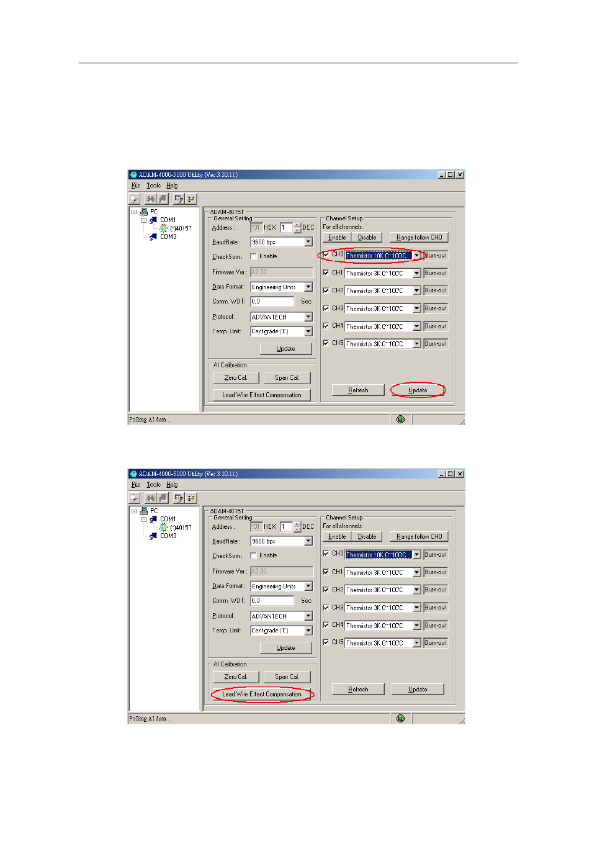Click Range follow CH0 button in upper window
Viewport: 592px width, 841px height.
(x=419, y=237)
